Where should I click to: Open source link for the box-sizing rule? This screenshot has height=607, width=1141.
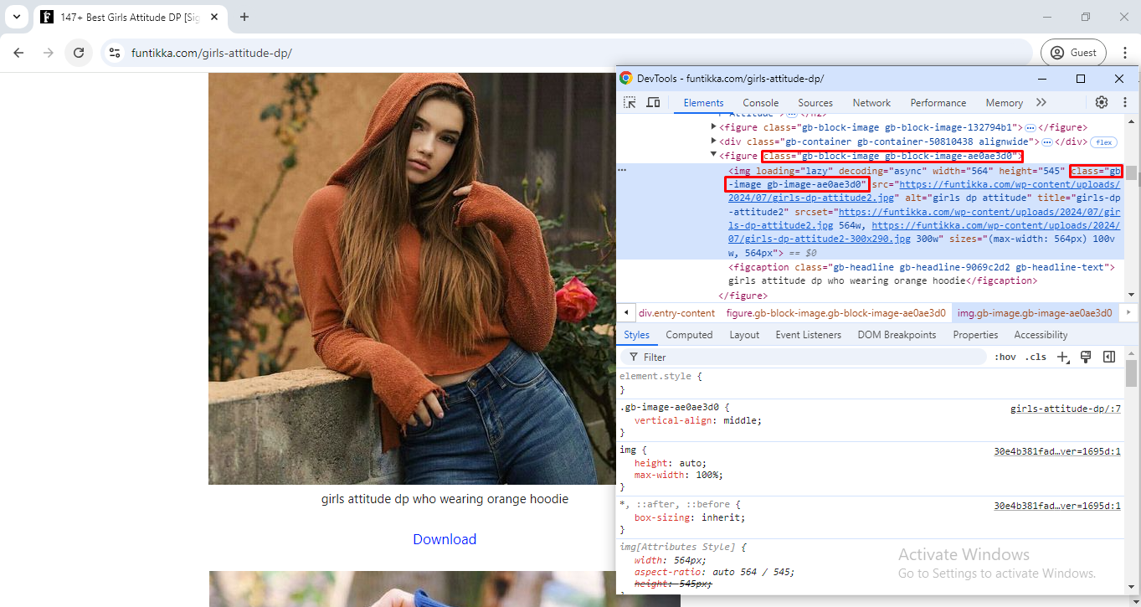(x=1057, y=506)
